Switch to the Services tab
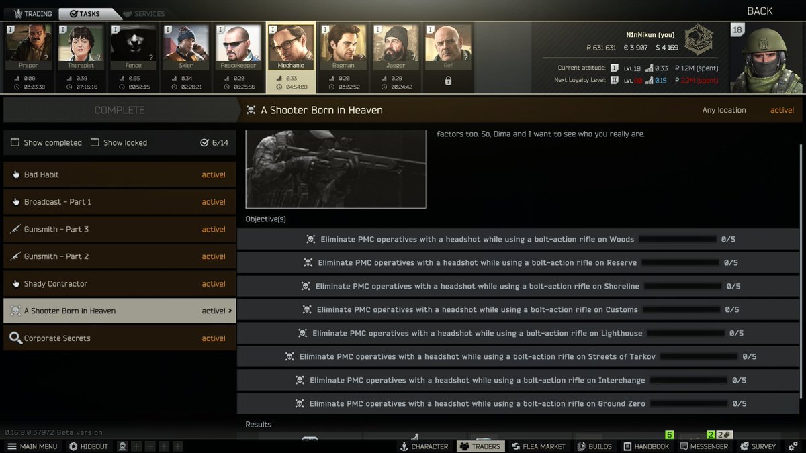Viewport: 806px width, 453px height. 142,13
